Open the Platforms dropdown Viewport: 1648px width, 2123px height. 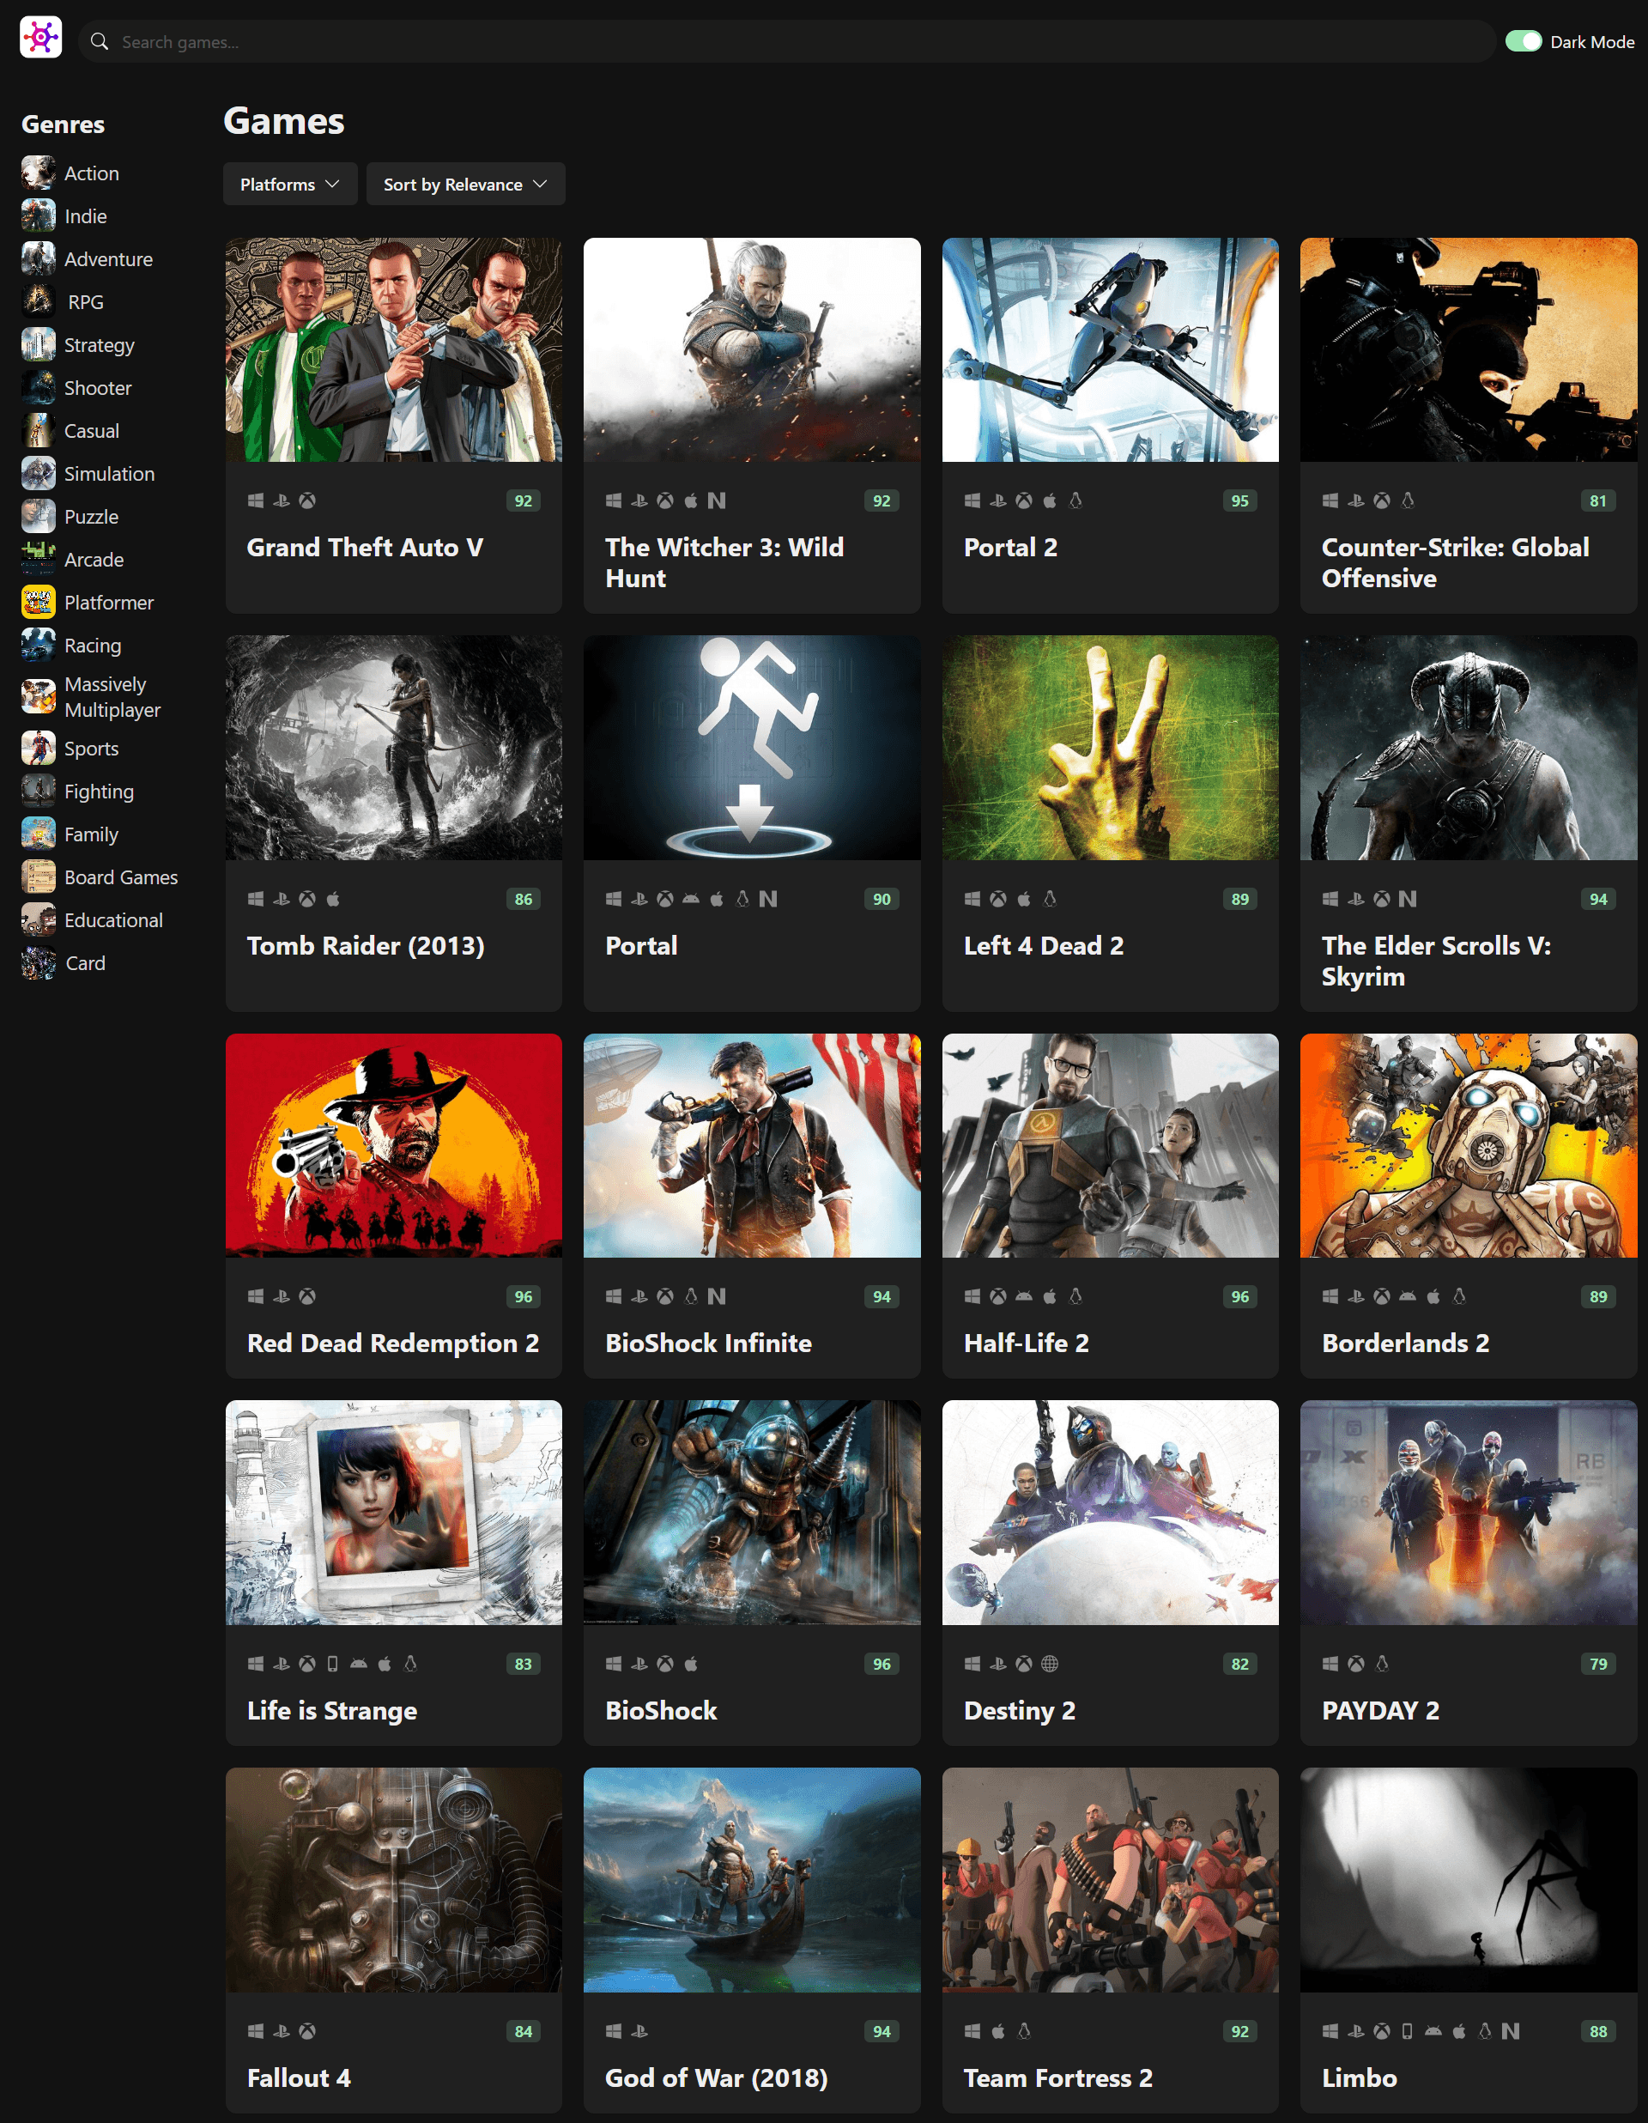pos(289,184)
